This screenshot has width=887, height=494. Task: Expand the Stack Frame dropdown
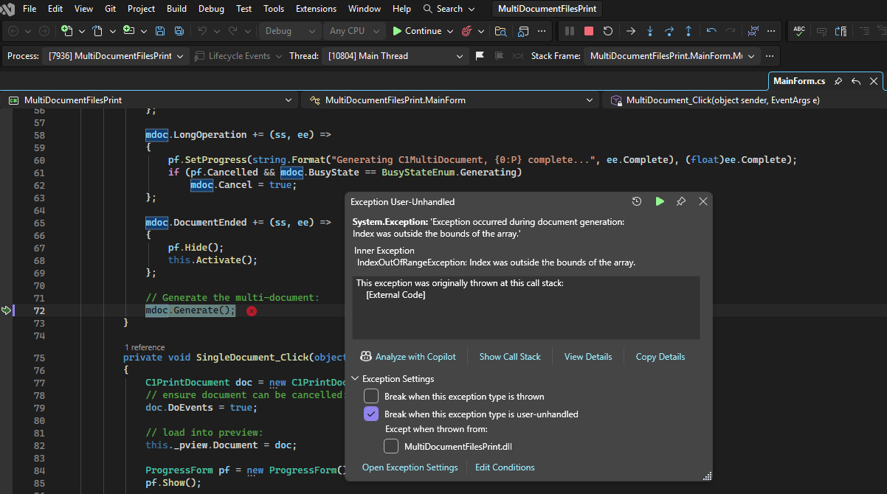751,56
